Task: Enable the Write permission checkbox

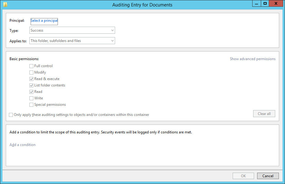Action: [x=31, y=98]
